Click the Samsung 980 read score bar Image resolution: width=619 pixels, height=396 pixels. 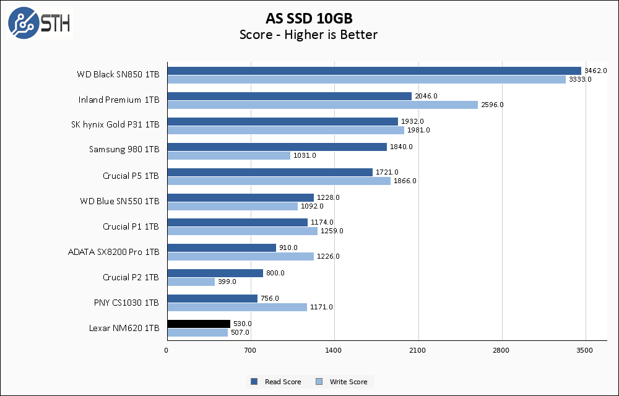click(277, 147)
